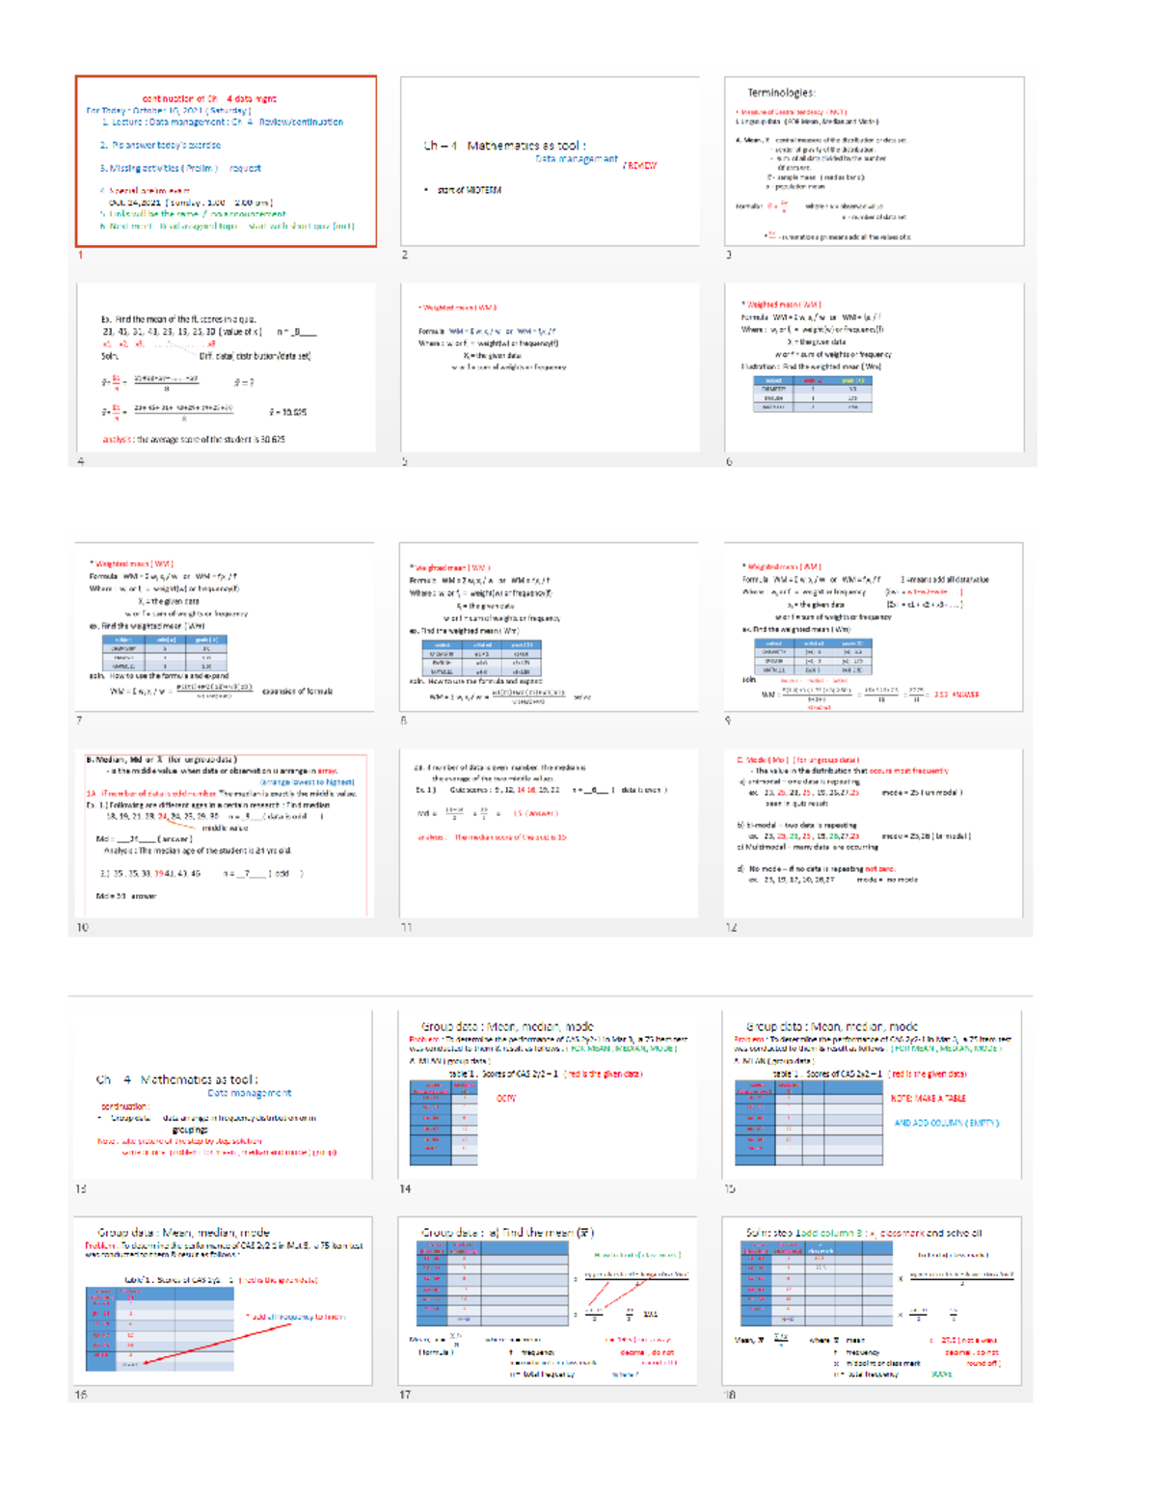Image resolution: width=1157 pixels, height=1498 pixels.
Task: Select slide 17 Find the mean
Action: 548,1300
